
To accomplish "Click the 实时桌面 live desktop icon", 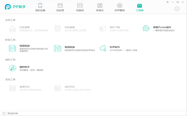I will 58,28.
